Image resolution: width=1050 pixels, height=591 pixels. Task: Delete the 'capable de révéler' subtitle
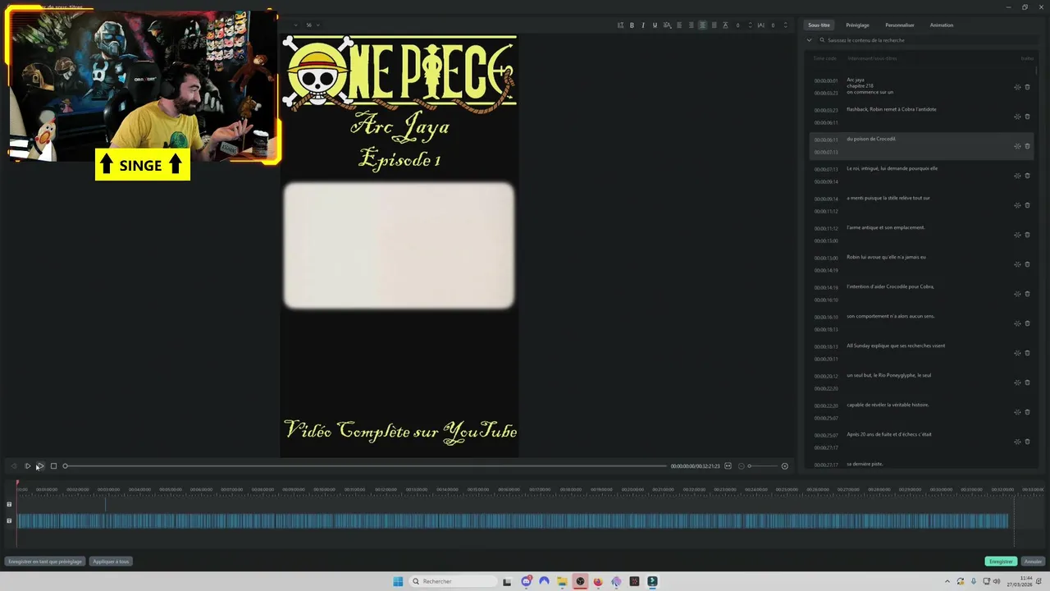(1027, 412)
